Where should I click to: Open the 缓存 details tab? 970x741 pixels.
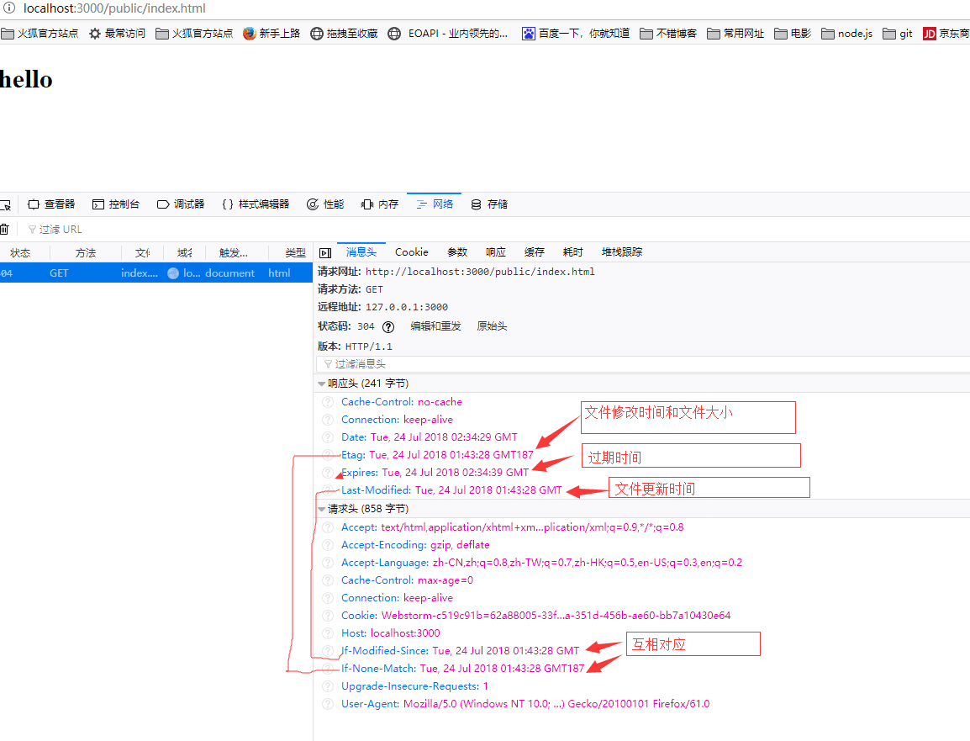click(534, 252)
